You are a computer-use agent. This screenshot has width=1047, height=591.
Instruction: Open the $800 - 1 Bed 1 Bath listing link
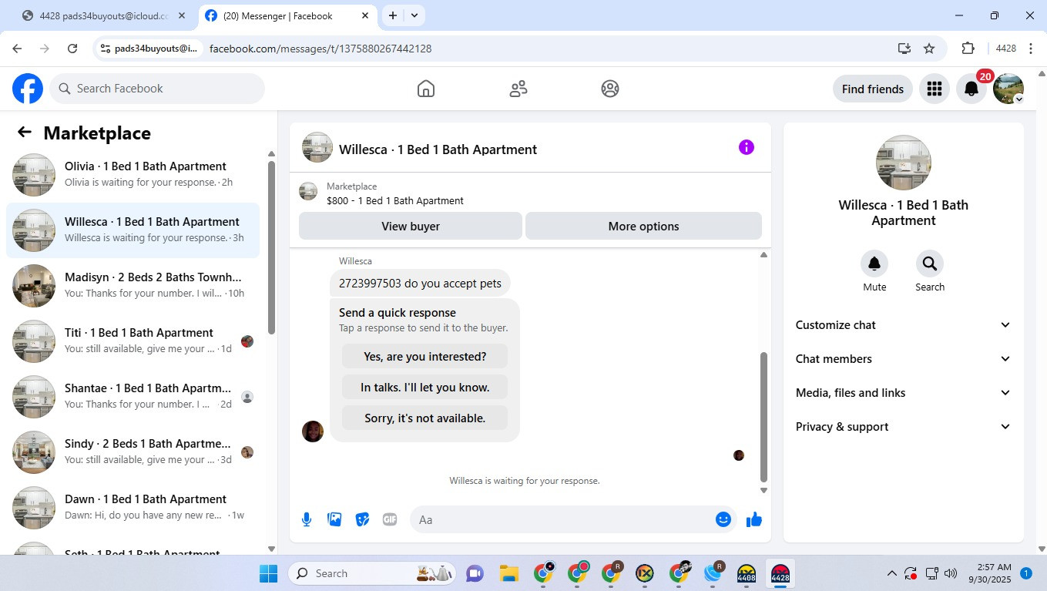click(x=395, y=200)
